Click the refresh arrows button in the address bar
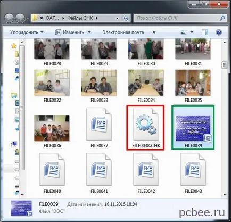This screenshot has width=231, height=222. point(126,18)
